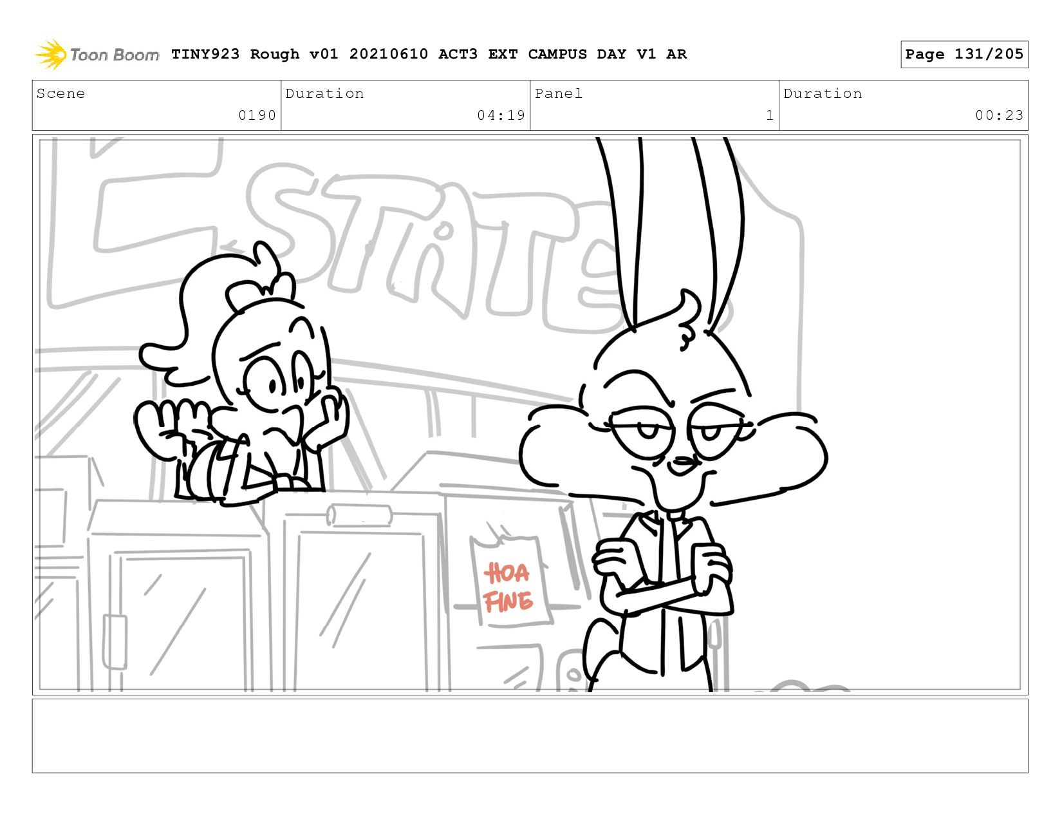
Task: Select scene number 0190
Action: pos(257,115)
